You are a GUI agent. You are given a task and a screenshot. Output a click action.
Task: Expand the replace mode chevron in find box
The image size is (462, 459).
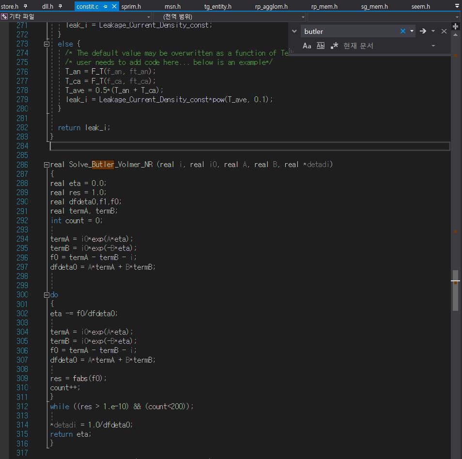294,31
